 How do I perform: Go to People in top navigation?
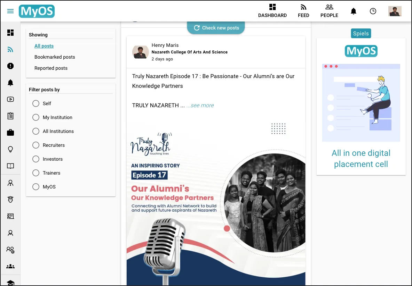[329, 11]
